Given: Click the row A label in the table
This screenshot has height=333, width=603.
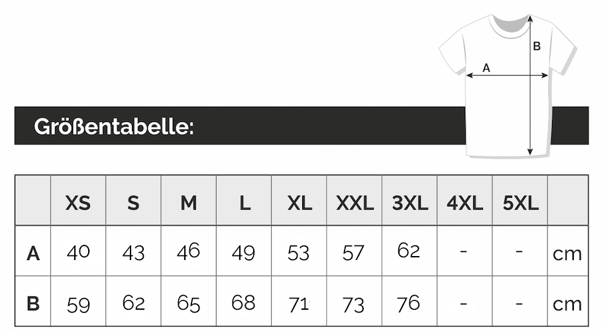Looking at the screenshot, I should click(x=33, y=253).
